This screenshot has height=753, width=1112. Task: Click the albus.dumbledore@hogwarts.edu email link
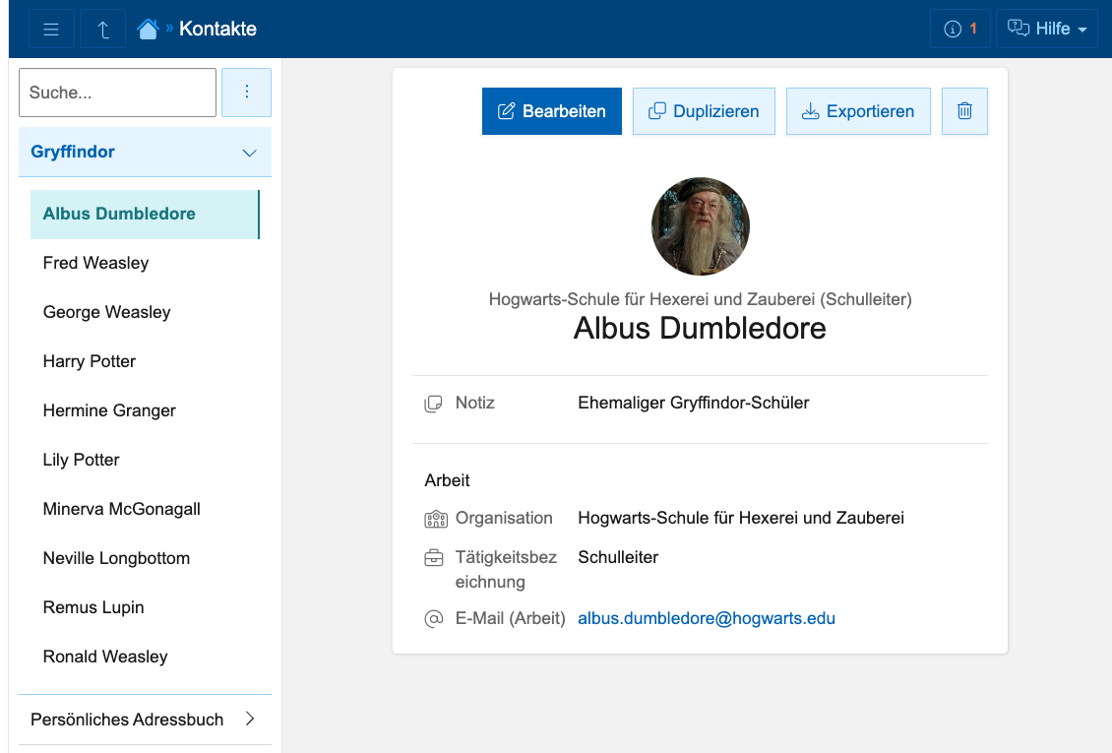coord(706,619)
